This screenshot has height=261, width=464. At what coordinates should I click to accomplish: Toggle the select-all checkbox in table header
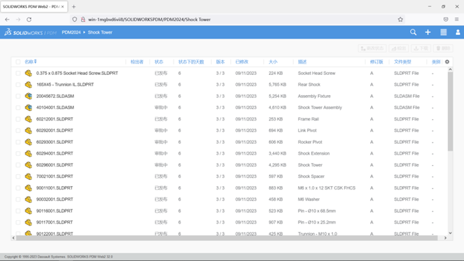18,62
